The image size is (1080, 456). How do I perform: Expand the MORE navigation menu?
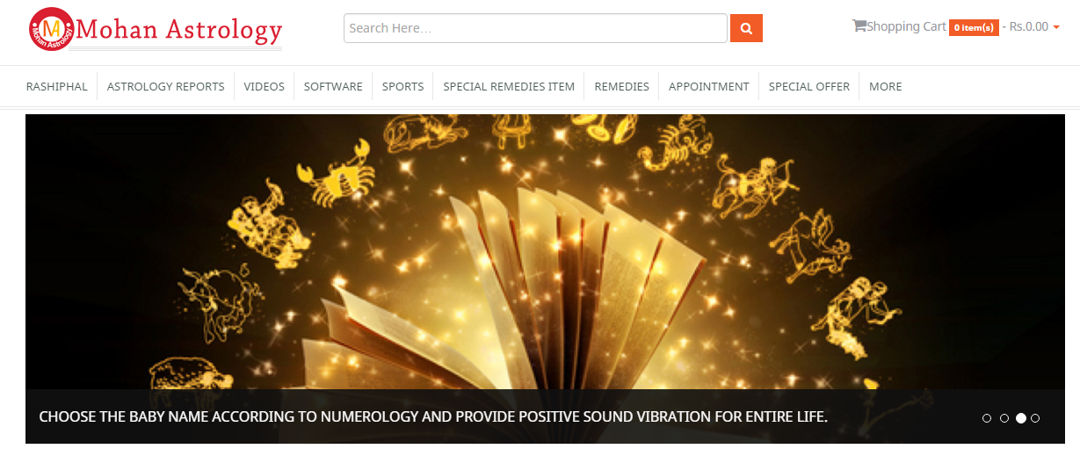pos(885,86)
